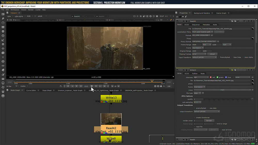Open the Merge nodes stacked-layers icon
The image size is (258, 145).
click(x=3, y=44)
